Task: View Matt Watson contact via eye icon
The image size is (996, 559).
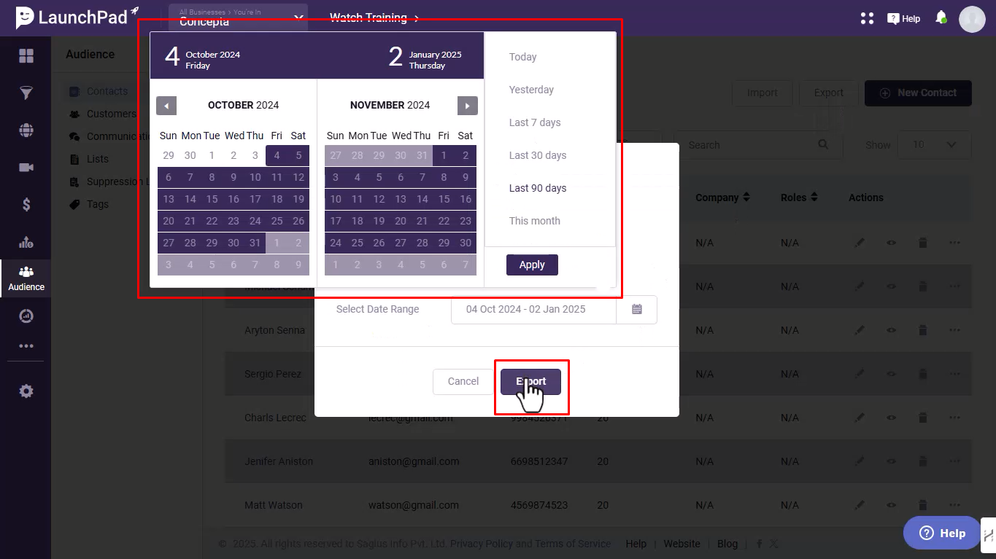Action: pos(892,505)
